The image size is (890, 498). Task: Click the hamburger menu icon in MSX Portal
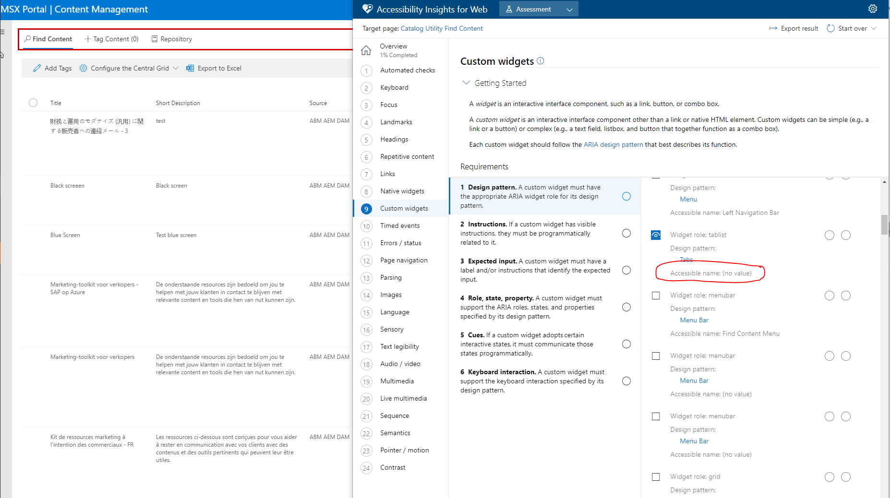tap(2, 32)
